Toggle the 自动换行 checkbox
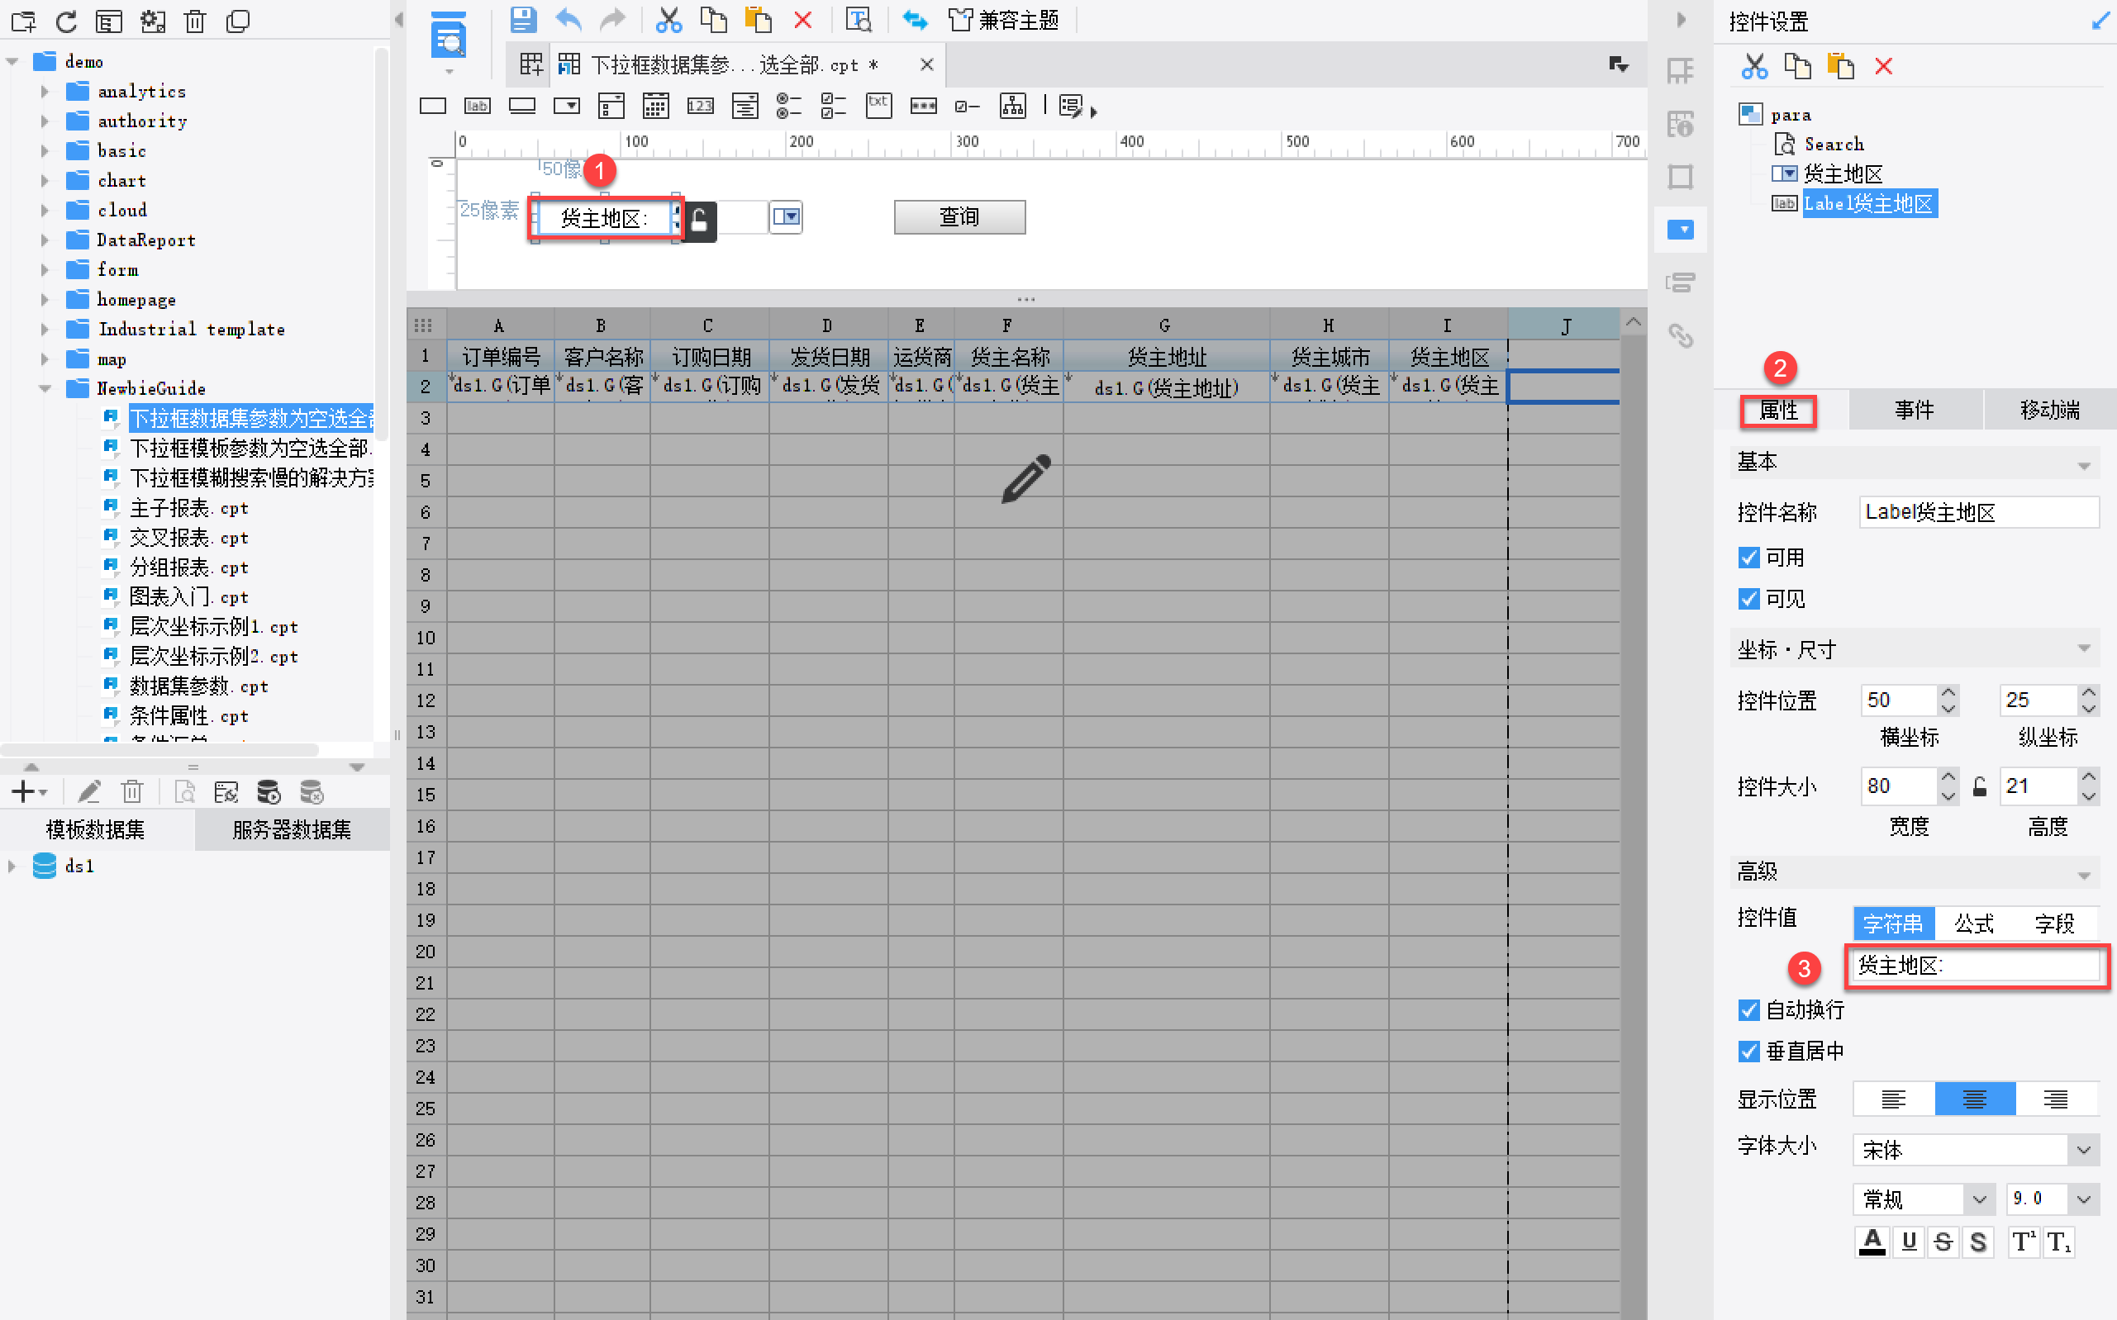 coord(1748,1010)
